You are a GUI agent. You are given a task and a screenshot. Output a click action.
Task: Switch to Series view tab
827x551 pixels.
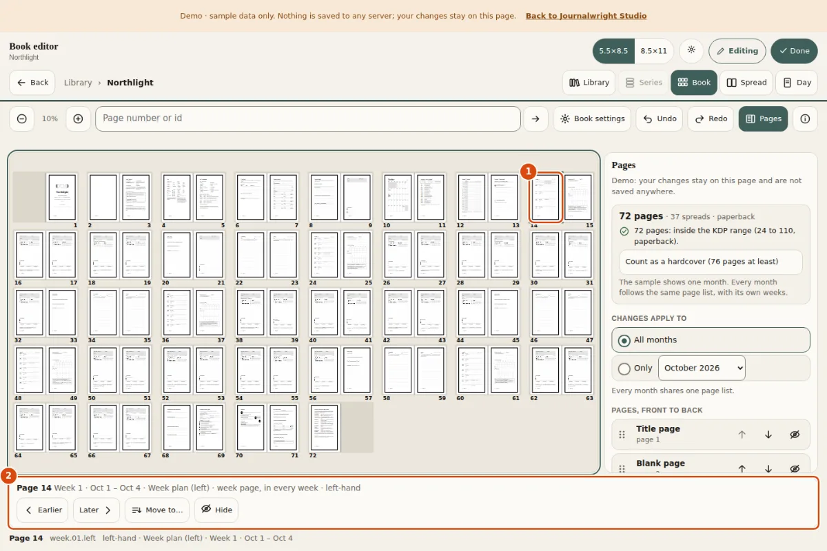point(643,83)
